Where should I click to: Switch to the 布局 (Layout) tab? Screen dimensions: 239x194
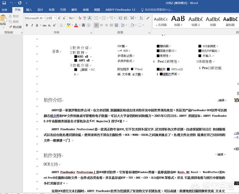52,10
